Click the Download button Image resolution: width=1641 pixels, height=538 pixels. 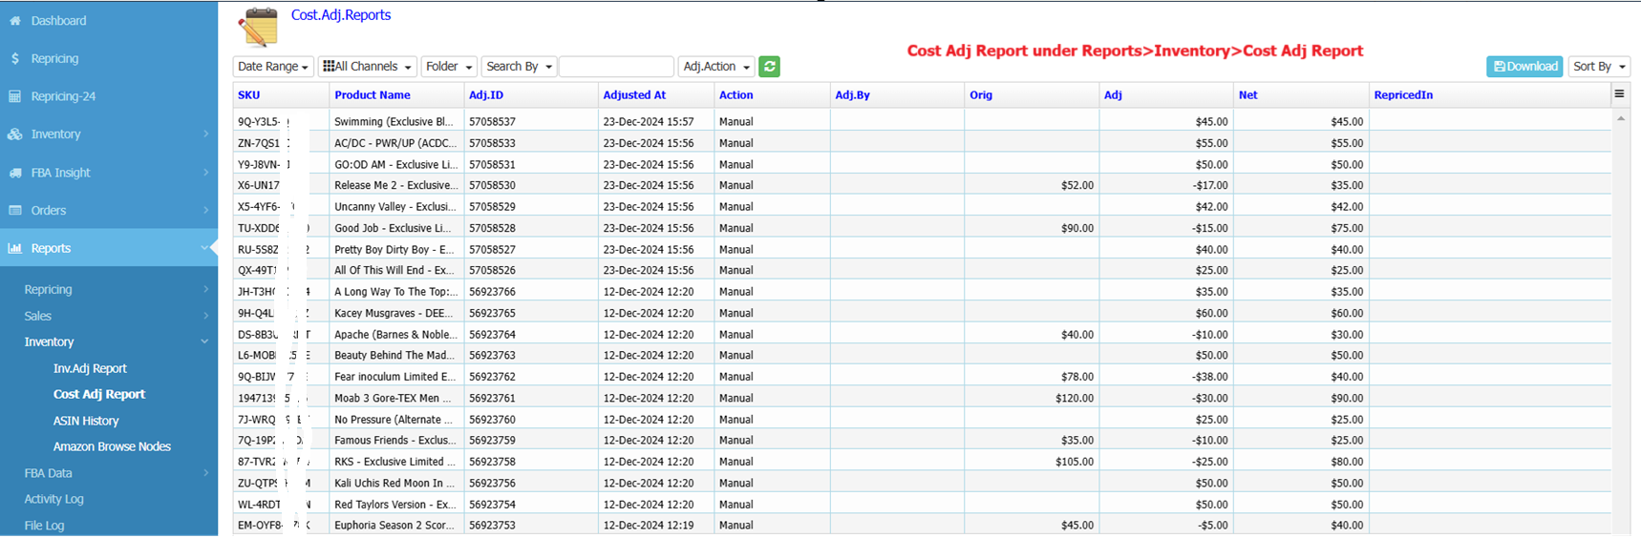pyautogui.click(x=1524, y=66)
